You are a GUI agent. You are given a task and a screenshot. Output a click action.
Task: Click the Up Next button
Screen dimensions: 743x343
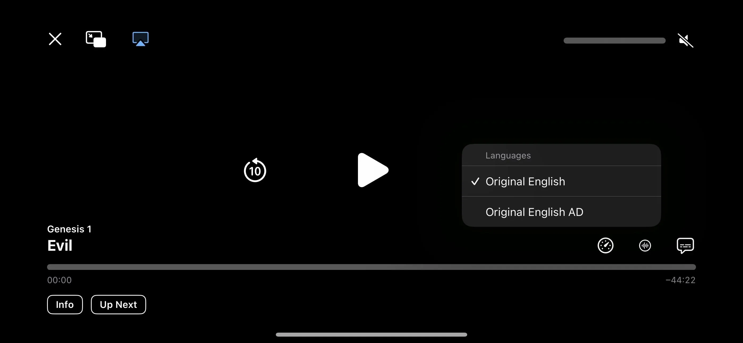(x=118, y=304)
